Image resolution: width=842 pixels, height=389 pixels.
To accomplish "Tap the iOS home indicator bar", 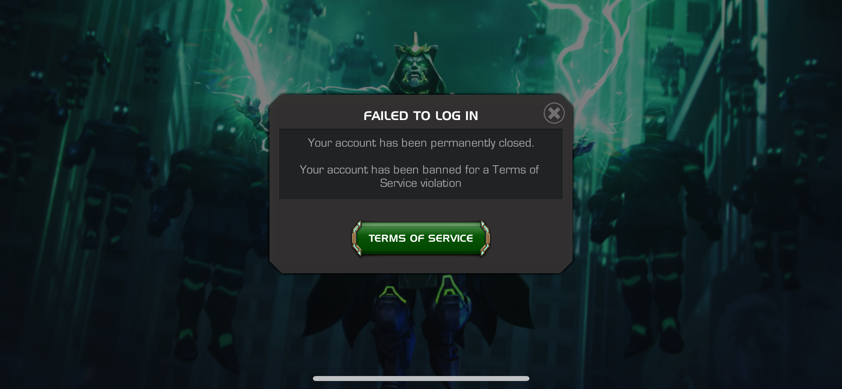I will [421, 378].
